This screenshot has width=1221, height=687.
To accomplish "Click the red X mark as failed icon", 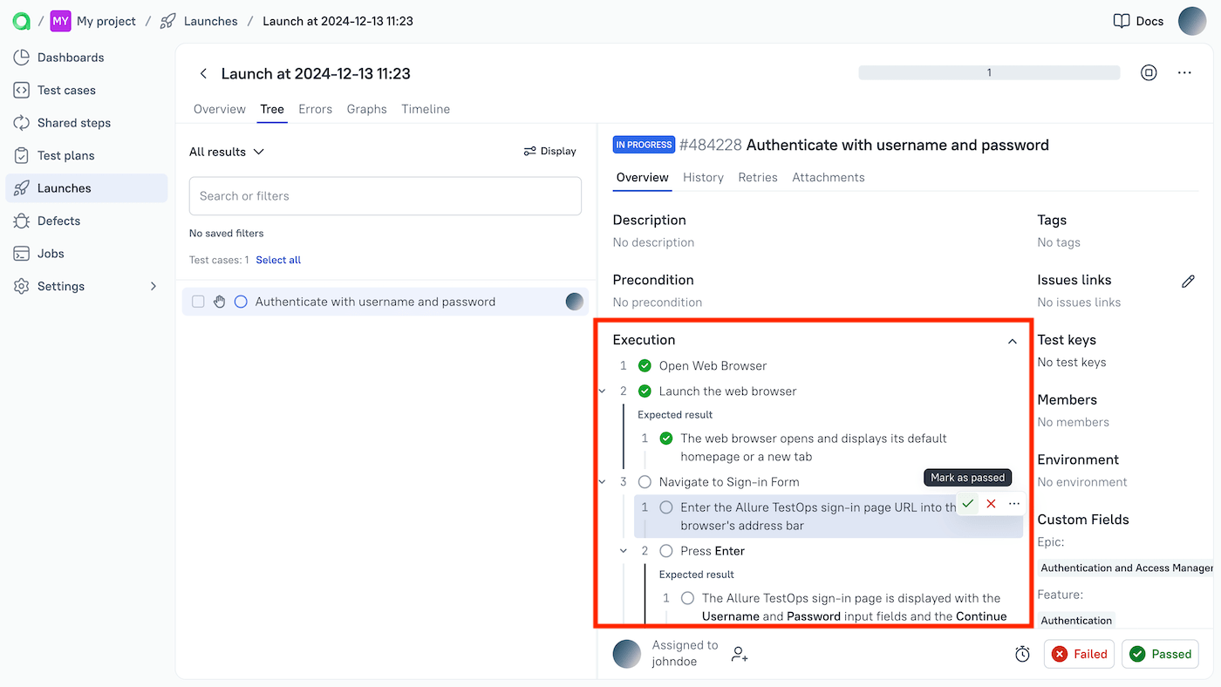I will [x=991, y=504].
